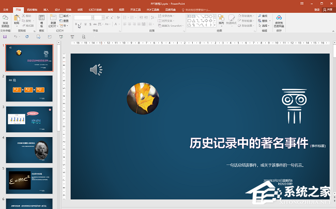Toggle Bold text formatting

click(x=76, y=24)
